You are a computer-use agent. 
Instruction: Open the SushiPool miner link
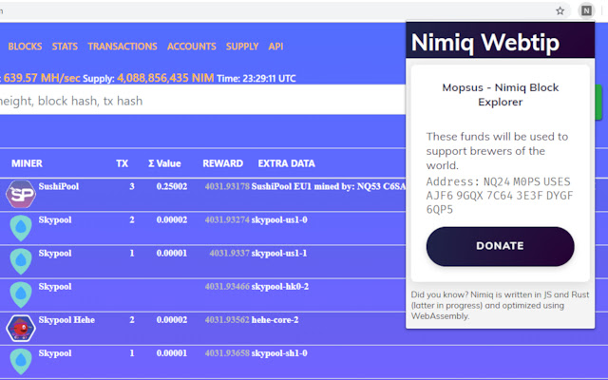(x=59, y=186)
